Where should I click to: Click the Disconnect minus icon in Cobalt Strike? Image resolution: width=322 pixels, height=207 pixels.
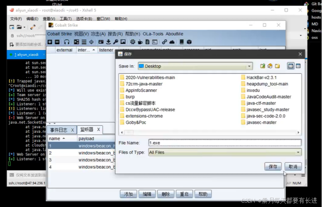click(57, 42)
